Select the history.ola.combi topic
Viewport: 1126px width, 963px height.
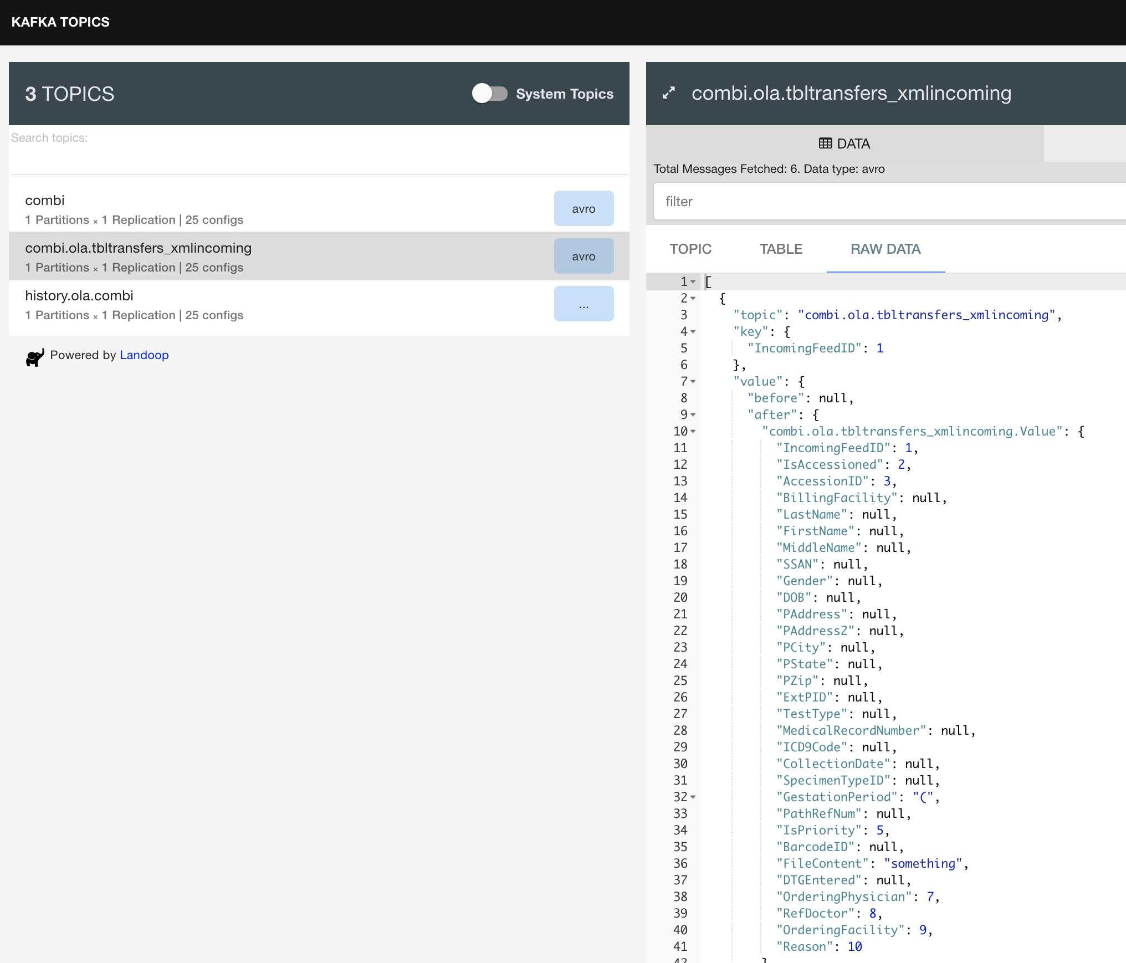[222, 304]
